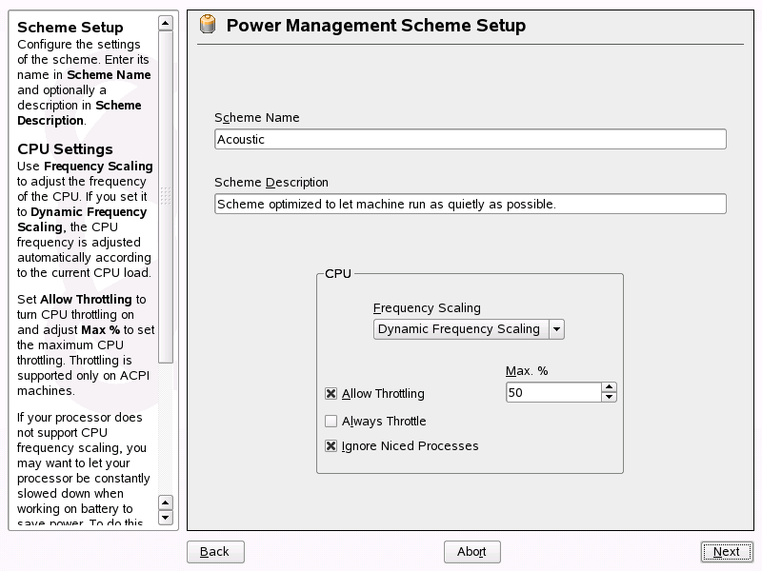Image resolution: width=762 pixels, height=571 pixels.
Task: Uncheck Ignore Niced Processes
Action: pos(331,445)
